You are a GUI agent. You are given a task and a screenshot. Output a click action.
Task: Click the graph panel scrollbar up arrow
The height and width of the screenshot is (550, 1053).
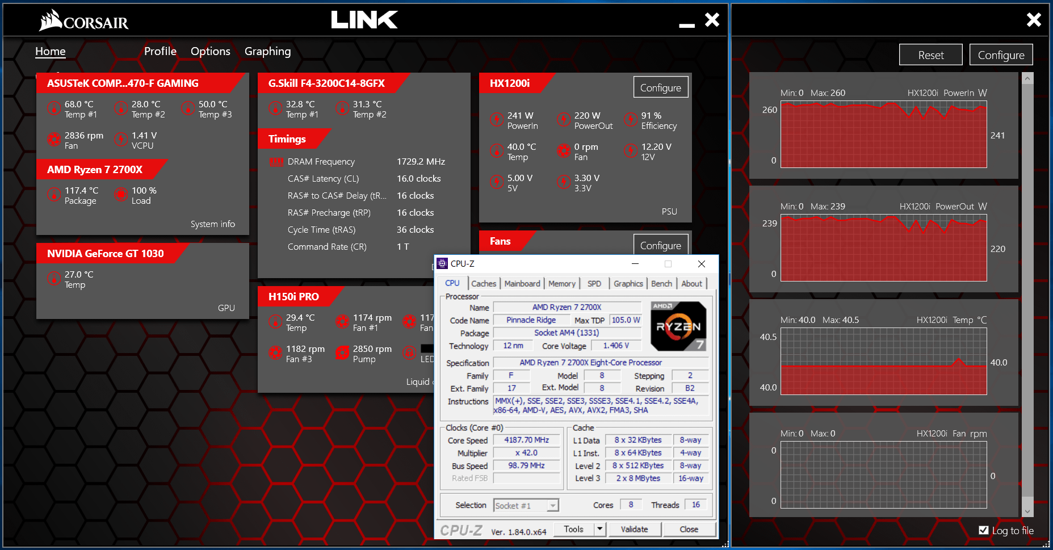coord(1027,79)
